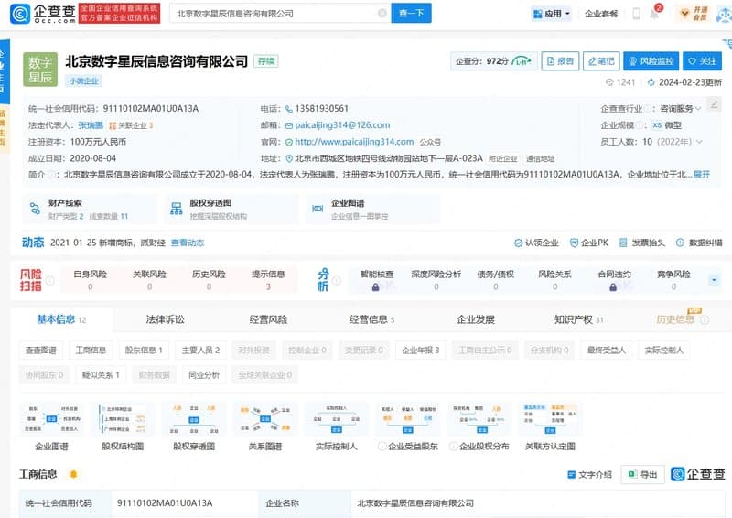This screenshot has width=732, height=518.
Task: Click the 合同违约 lock icon
Action: tap(613, 287)
